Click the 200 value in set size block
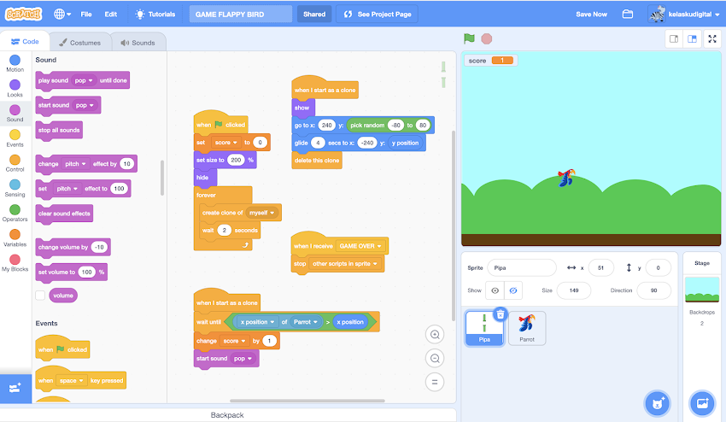 click(x=236, y=161)
